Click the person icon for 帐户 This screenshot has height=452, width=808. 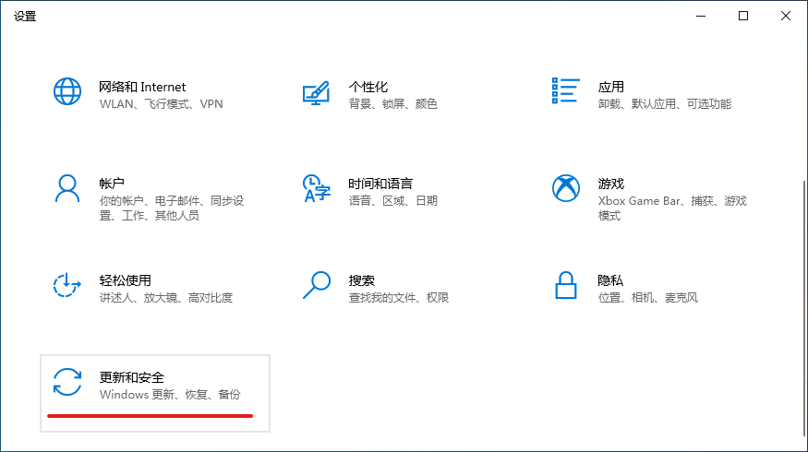[x=67, y=188]
